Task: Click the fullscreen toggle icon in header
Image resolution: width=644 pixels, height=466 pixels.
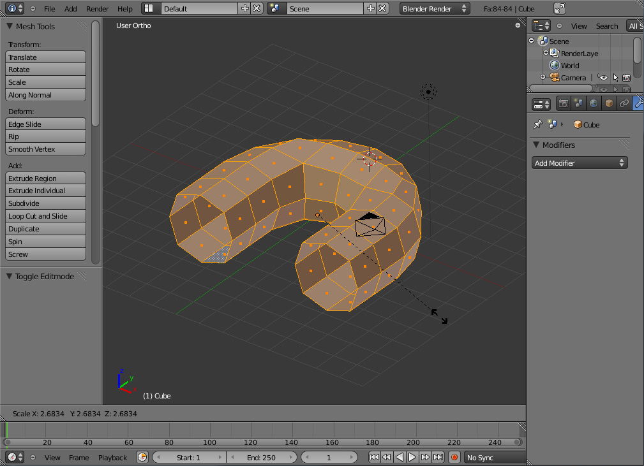Action: [x=559, y=9]
